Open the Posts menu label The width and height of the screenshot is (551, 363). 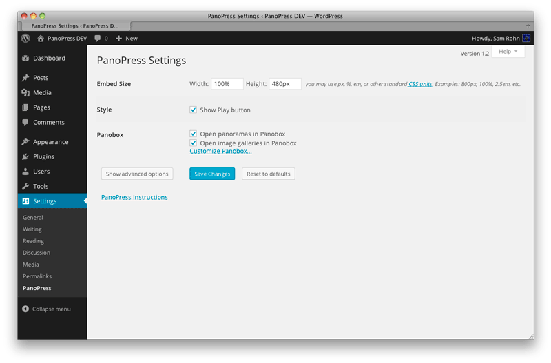click(41, 78)
